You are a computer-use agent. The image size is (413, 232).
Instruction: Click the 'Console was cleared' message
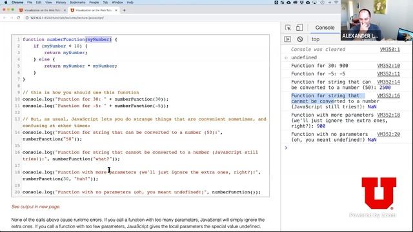pyautogui.click(x=318, y=50)
